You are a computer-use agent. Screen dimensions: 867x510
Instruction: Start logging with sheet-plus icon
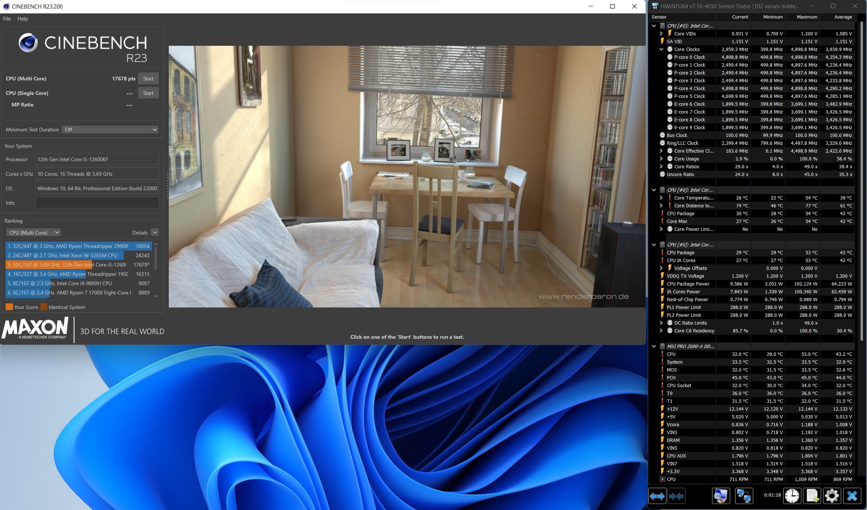click(x=812, y=496)
